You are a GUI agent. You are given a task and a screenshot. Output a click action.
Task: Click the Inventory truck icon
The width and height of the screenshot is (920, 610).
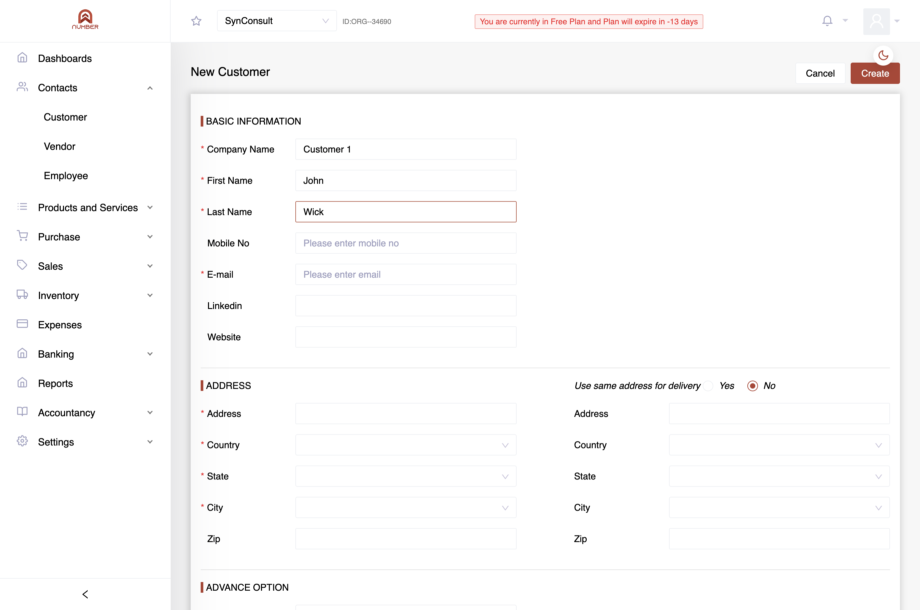click(22, 295)
